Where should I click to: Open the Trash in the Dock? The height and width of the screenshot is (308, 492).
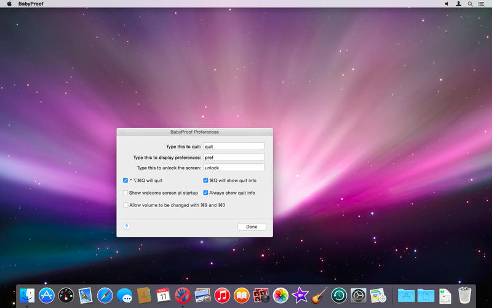point(464,296)
